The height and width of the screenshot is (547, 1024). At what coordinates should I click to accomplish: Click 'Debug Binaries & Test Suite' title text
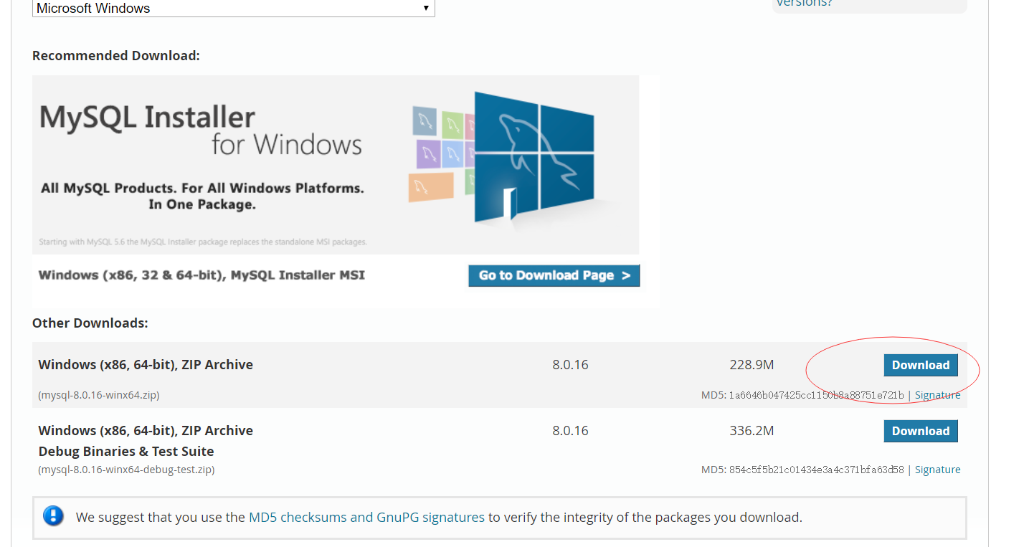[126, 452]
